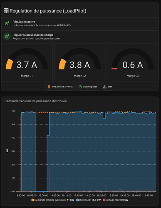Open the Marge L1 gauge

click(27, 62)
